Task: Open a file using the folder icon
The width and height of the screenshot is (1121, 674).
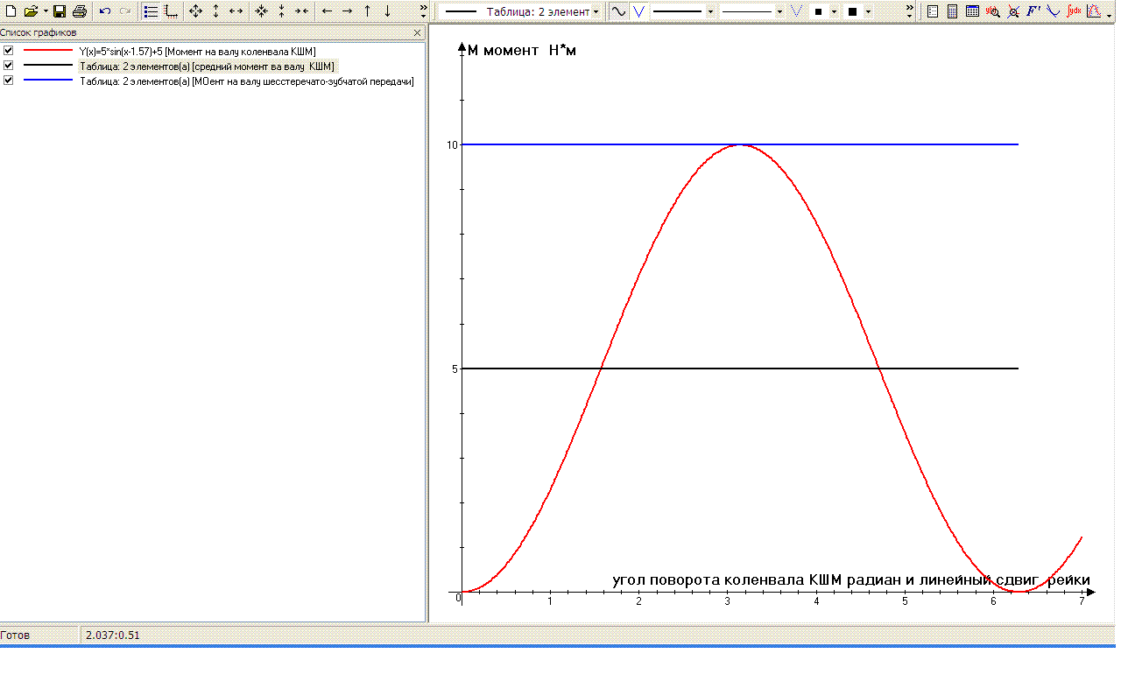Action: (x=31, y=11)
